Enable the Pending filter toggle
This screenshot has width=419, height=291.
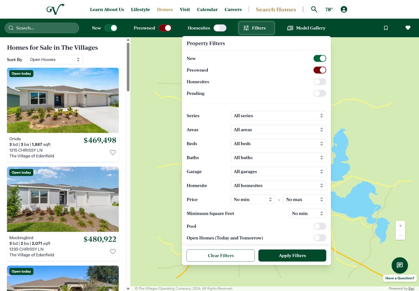point(320,93)
